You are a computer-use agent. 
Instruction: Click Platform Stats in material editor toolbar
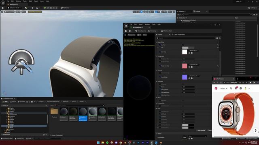pyautogui.click(x=167, y=31)
